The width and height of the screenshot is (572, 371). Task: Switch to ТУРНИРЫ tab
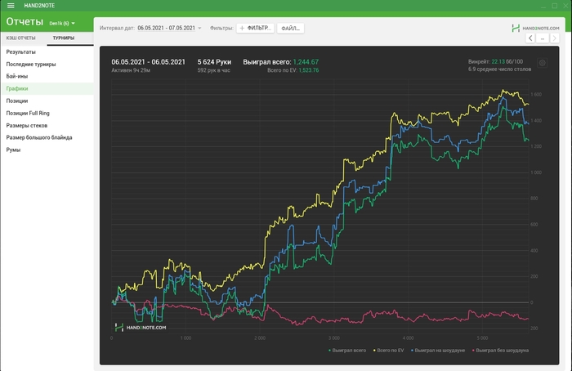click(64, 38)
